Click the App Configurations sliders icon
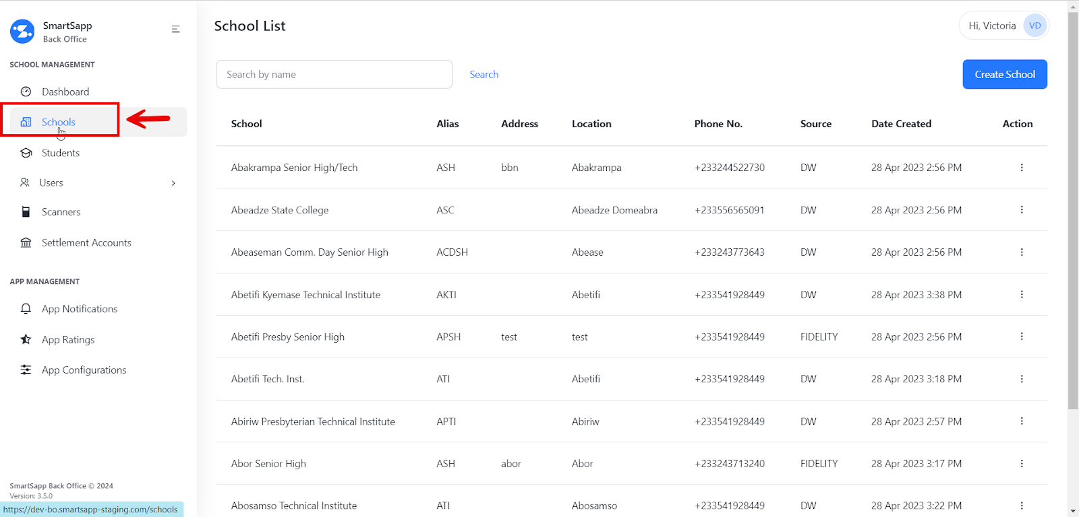 tap(26, 370)
